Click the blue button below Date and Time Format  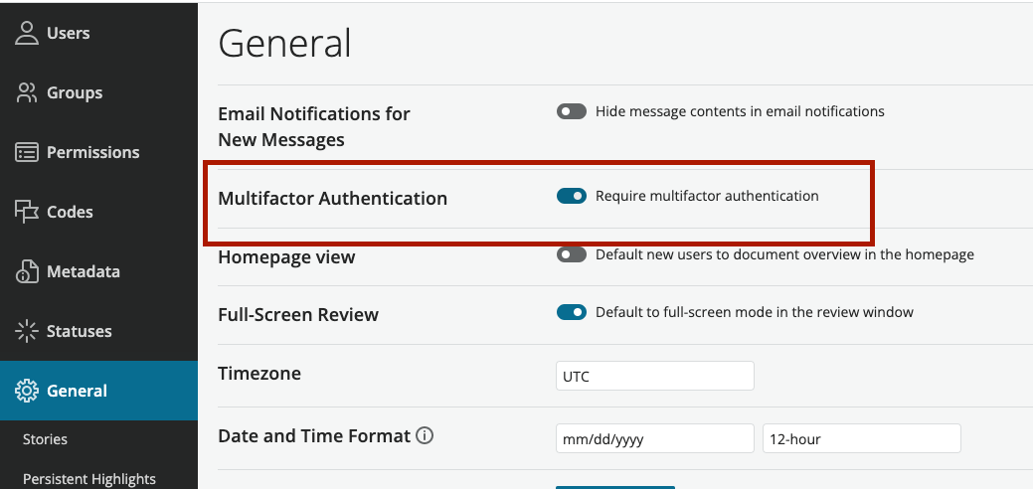tap(615, 487)
